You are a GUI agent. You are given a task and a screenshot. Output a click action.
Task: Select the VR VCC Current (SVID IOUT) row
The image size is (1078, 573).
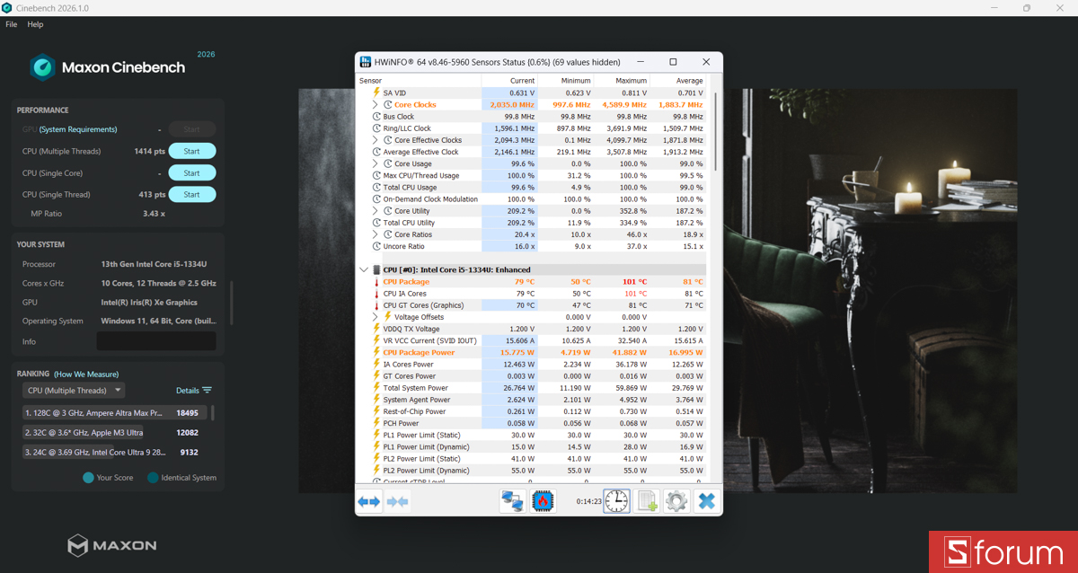pos(532,340)
